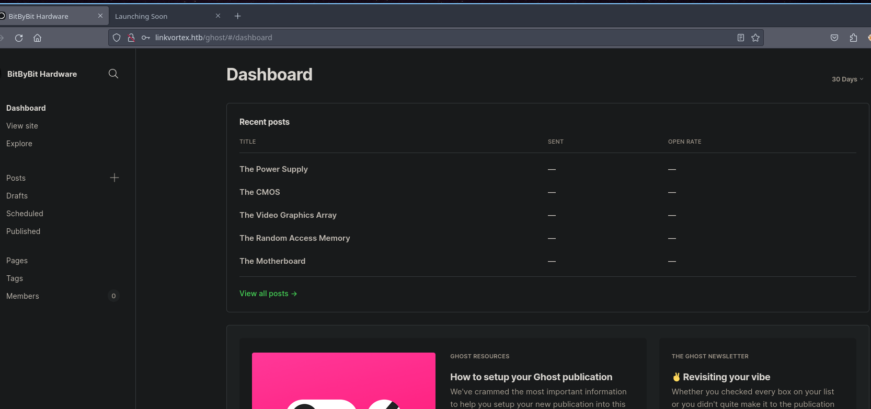The image size is (871, 409).
Task: Open The CMOS post
Action: pos(260,192)
